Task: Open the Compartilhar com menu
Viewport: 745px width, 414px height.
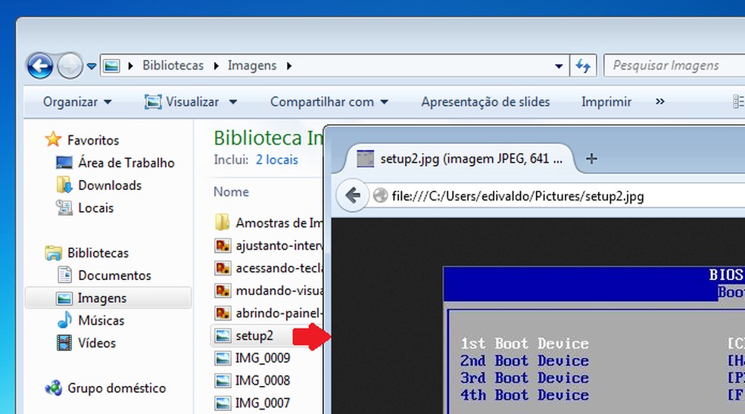Action: tap(329, 102)
